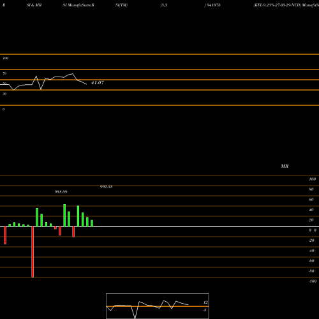This screenshot has height=319, width=319.
Task: Click the -60 label on the MR axis
Action: pos(311,261)
